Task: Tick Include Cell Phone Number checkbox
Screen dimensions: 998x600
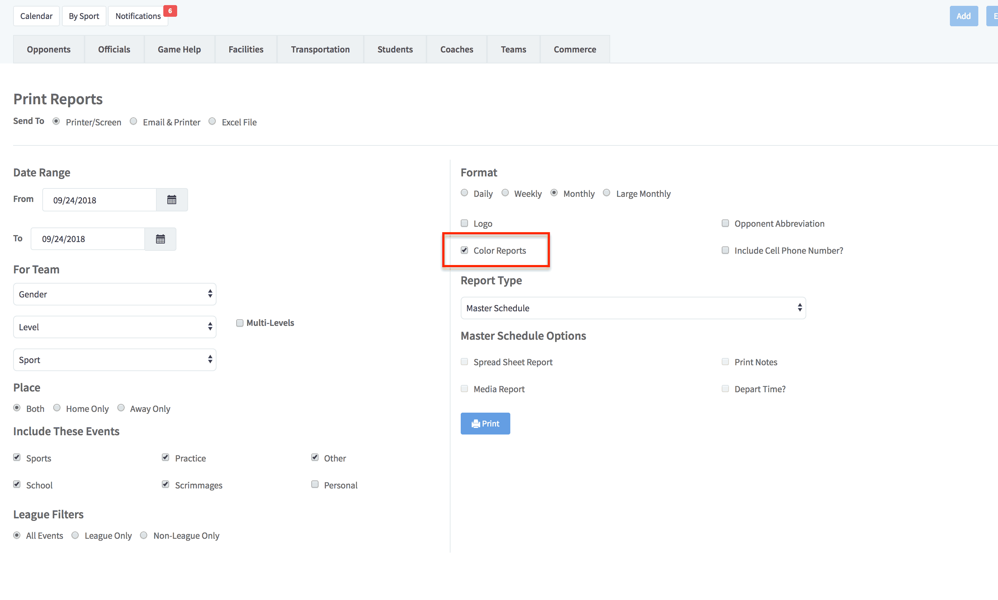Action: click(726, 250)
